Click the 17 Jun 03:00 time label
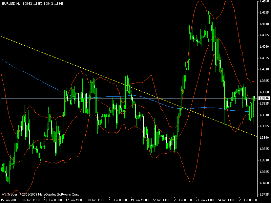 tap(53, 200)
